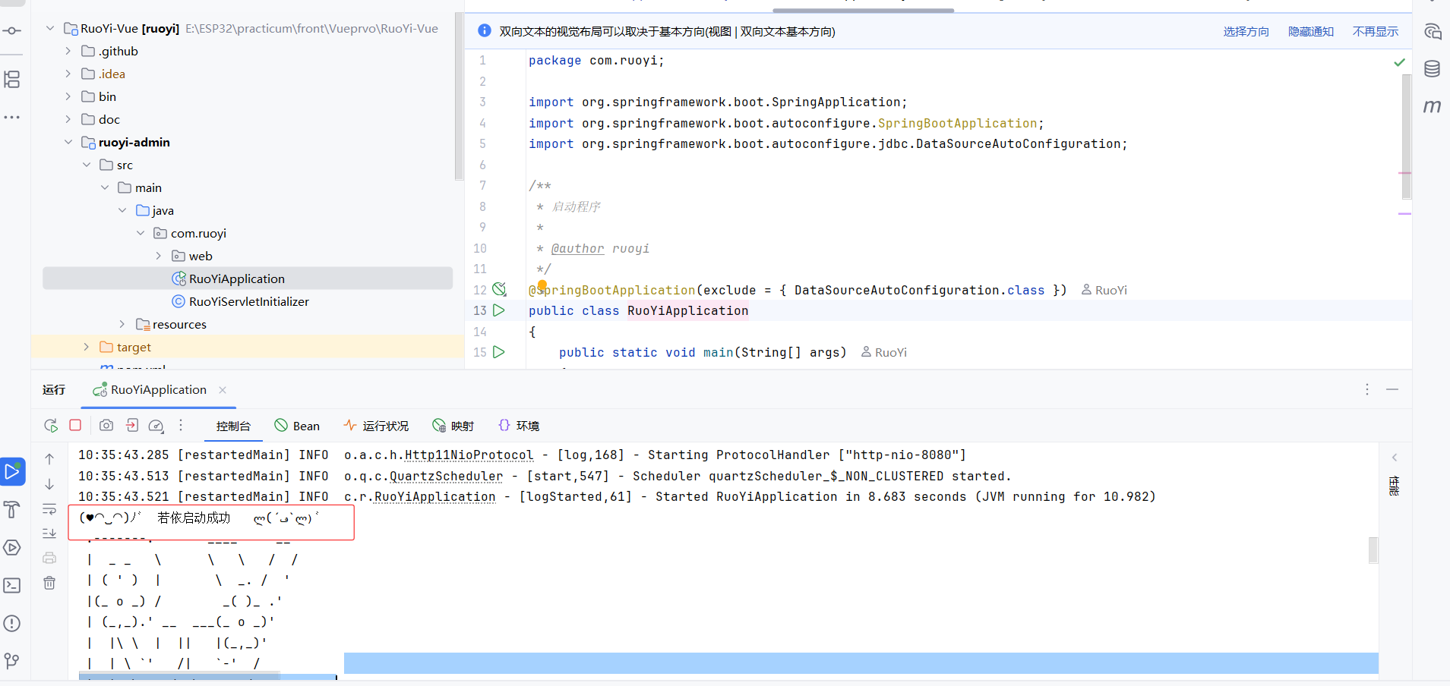1450x686 pixels.
Task: Switch to the 映射 mappings tab
Action: click(453, 426)
